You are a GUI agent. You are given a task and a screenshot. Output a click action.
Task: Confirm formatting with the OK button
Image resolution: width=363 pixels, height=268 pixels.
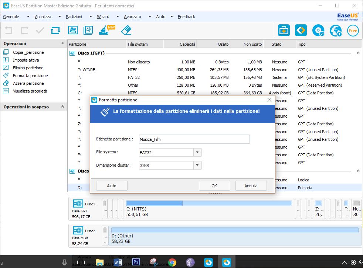214,186
